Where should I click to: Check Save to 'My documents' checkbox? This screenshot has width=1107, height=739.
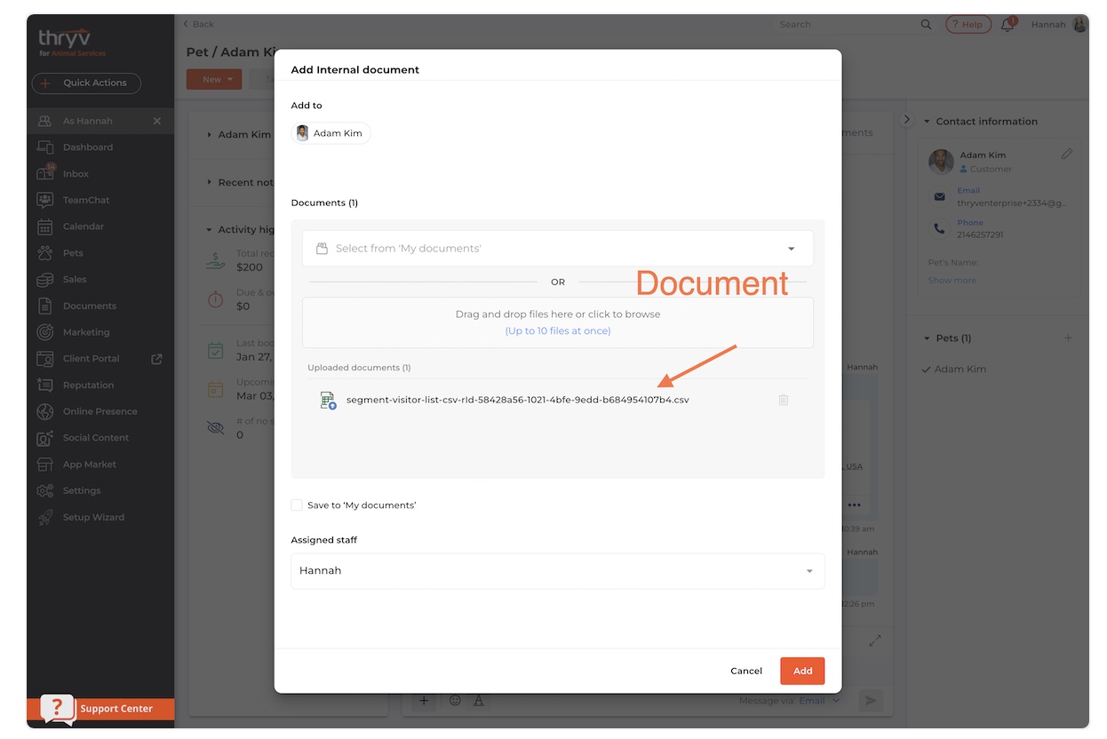point(297,505)
